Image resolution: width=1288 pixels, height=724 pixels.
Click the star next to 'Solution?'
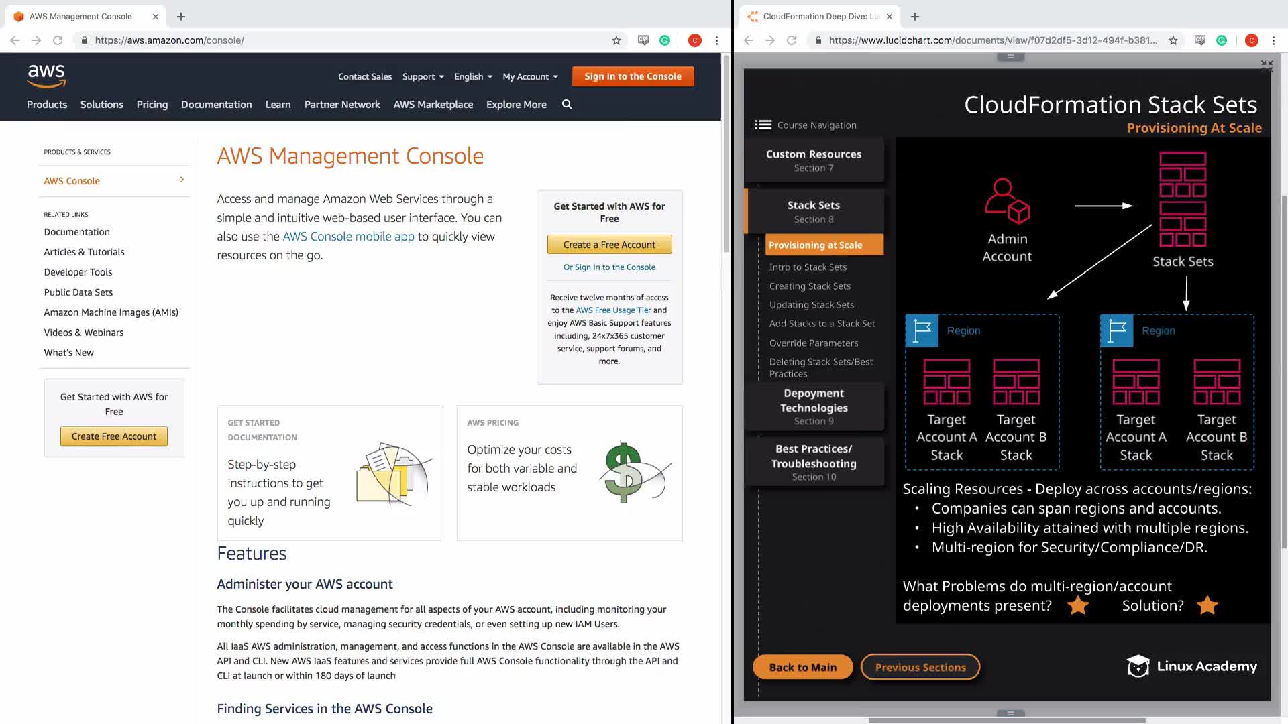(x=1207, y=605)
